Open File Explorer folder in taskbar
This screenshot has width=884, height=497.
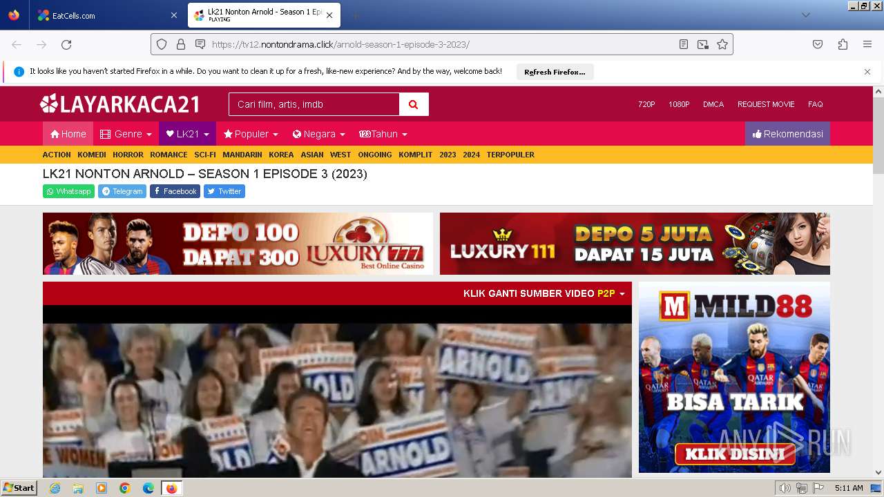pos(78,488)
